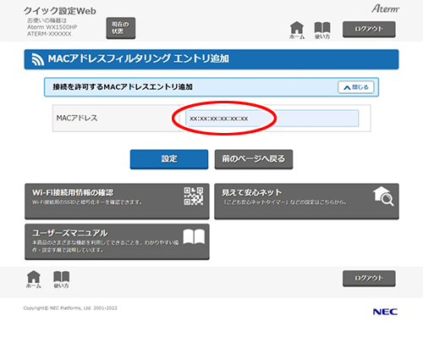The height and width of the screenshot is (349, 423).
Task: Click the 接続を許可するMACアドレスエントリ追加 heading
Action: pos(123,87)
